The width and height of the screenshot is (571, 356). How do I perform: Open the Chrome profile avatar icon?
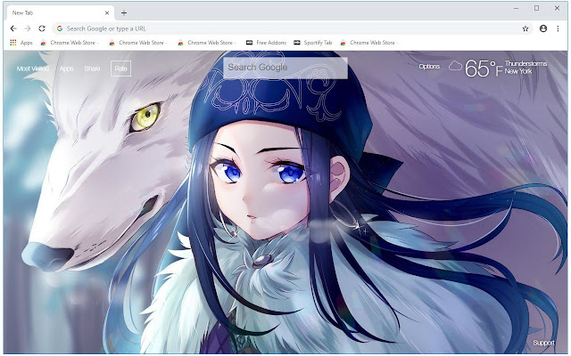[543, 28]
